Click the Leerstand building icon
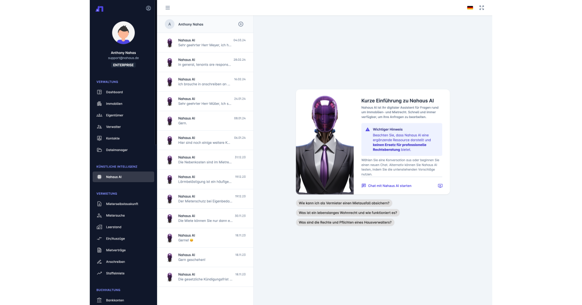The image size is (582, 305). (99, 227)
